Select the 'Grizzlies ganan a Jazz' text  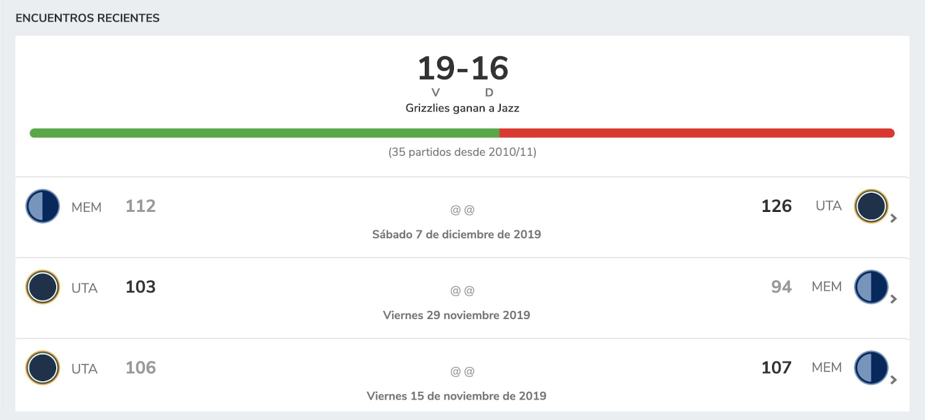462,108
